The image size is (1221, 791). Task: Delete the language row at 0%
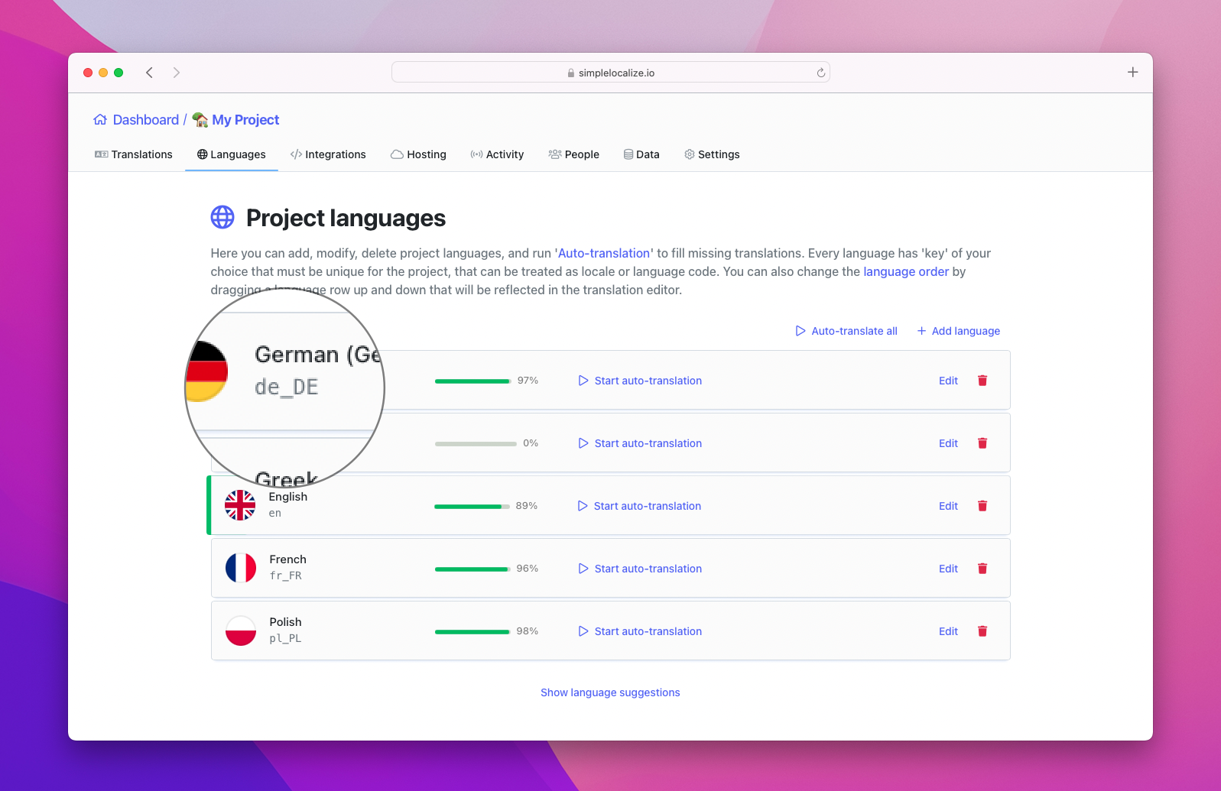tap(982, 443)
